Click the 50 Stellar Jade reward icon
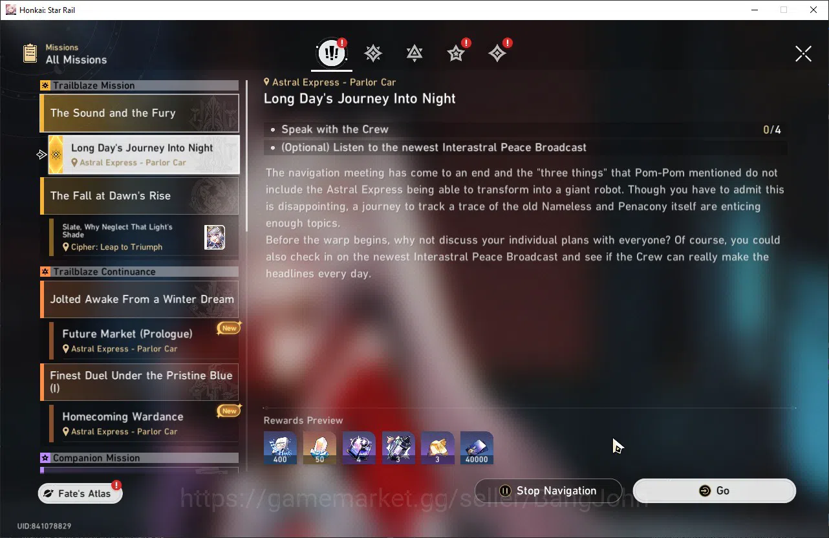 click(319, 448)
